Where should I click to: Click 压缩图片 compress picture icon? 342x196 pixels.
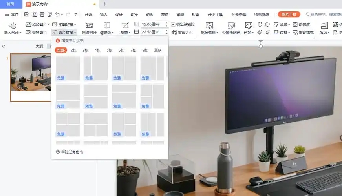[89, 25]
